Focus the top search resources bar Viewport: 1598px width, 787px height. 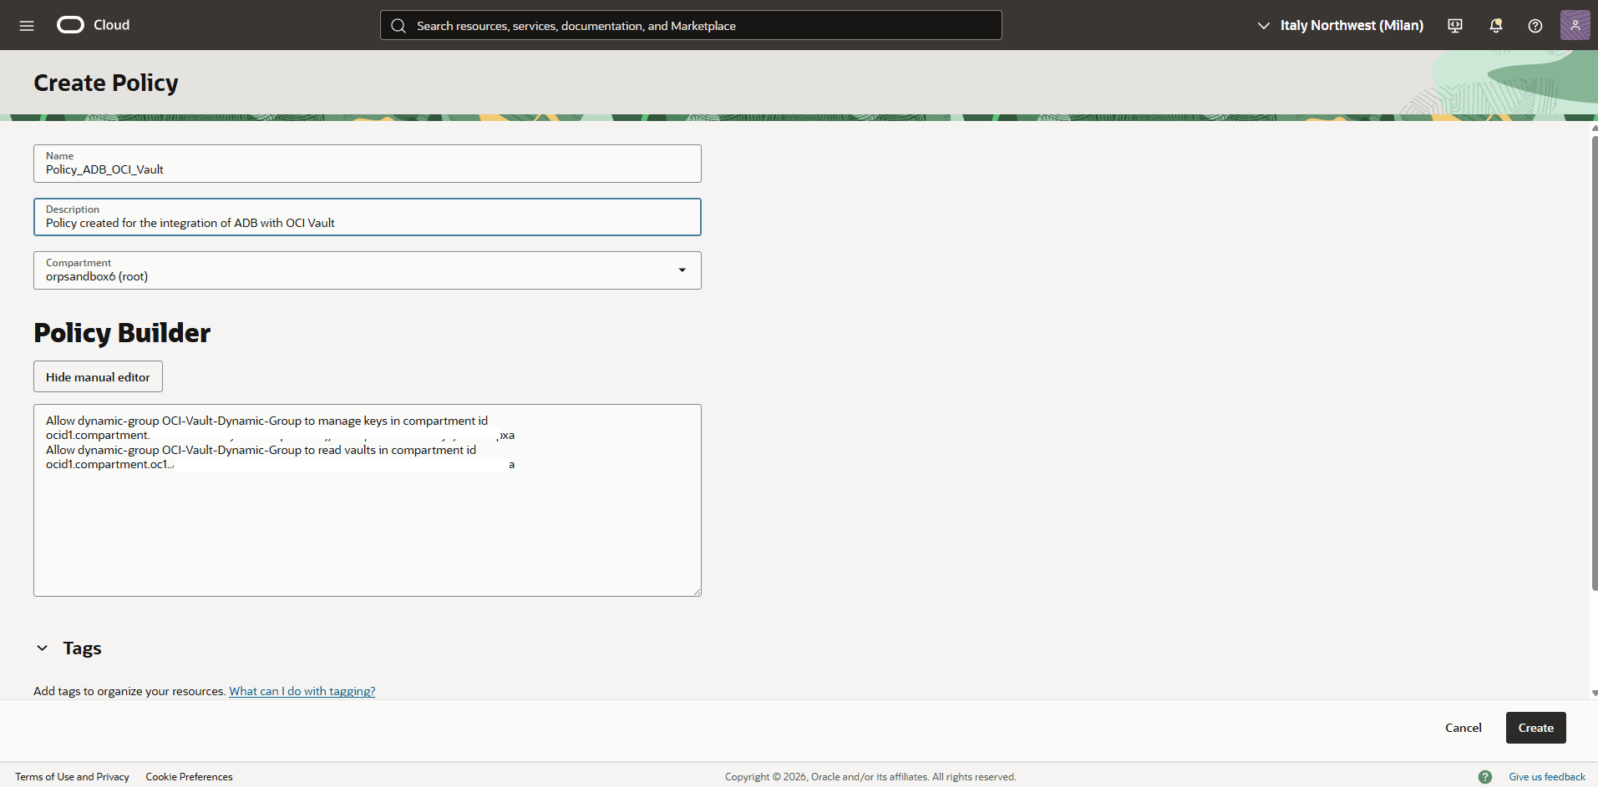pos(691,25)
